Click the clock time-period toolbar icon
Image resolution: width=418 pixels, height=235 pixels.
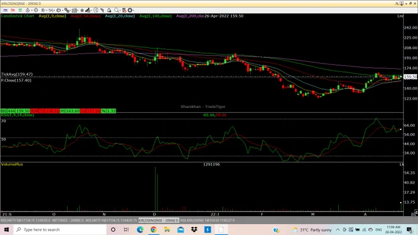[x=28, y=10]
